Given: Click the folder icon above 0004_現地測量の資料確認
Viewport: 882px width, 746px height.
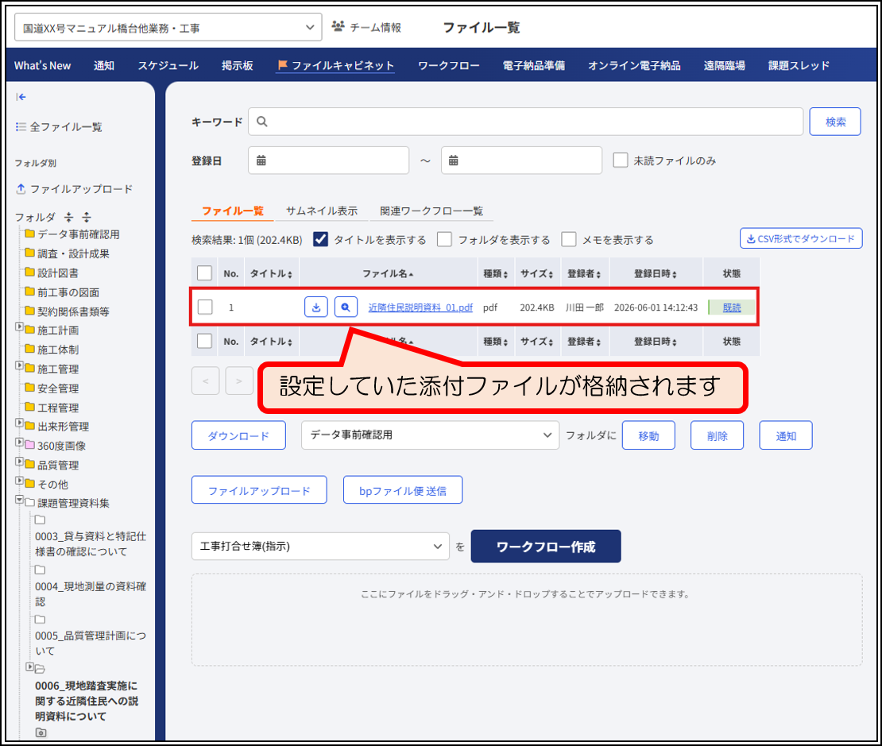Looking at the screenshot, I should [x=40, y=570].
